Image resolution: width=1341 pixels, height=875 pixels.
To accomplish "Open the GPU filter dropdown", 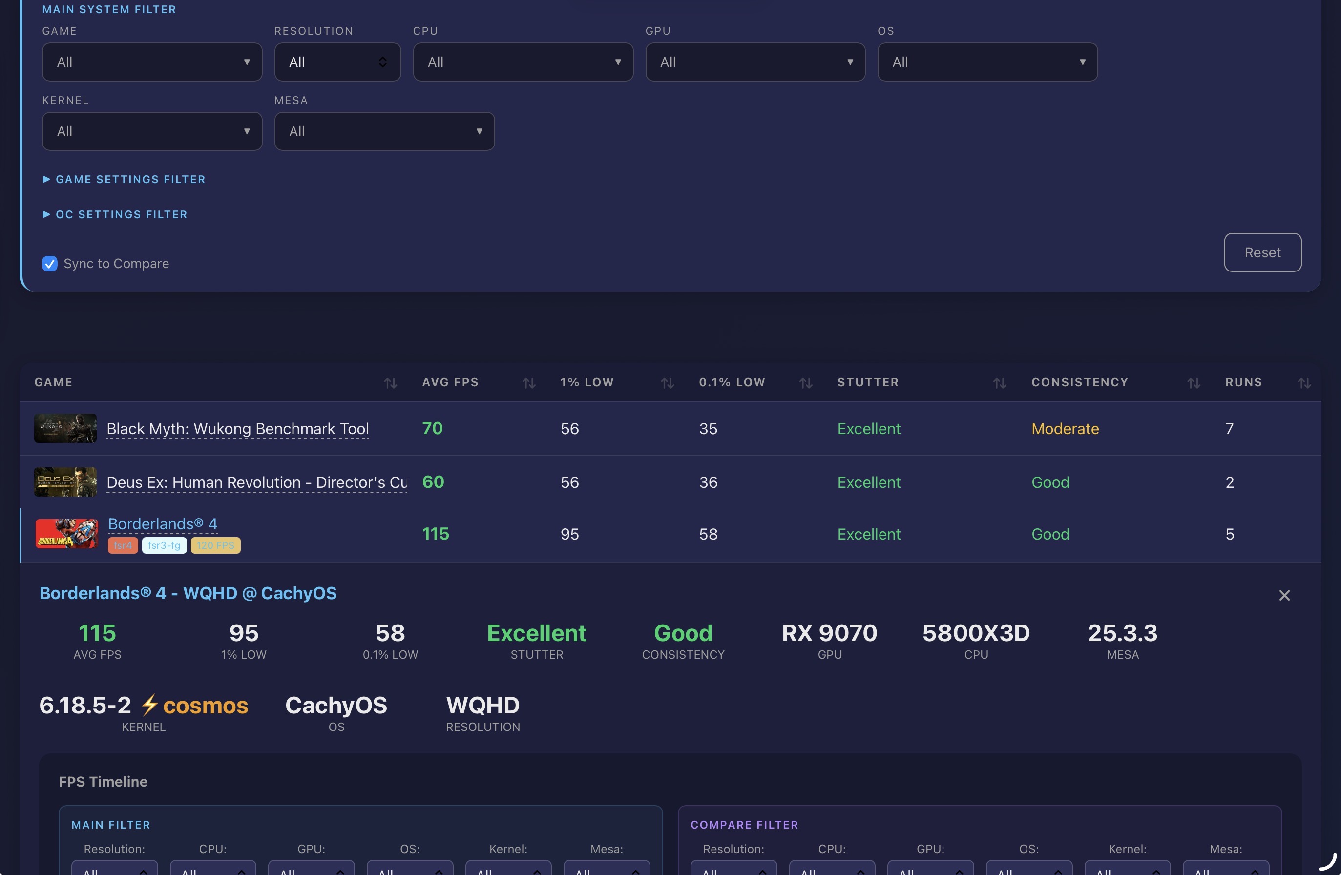I will (754, 62).
